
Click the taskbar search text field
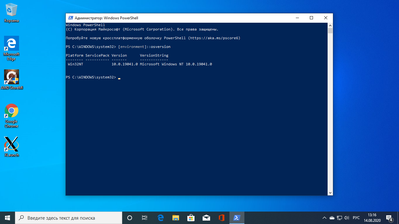tap(69, 218)
